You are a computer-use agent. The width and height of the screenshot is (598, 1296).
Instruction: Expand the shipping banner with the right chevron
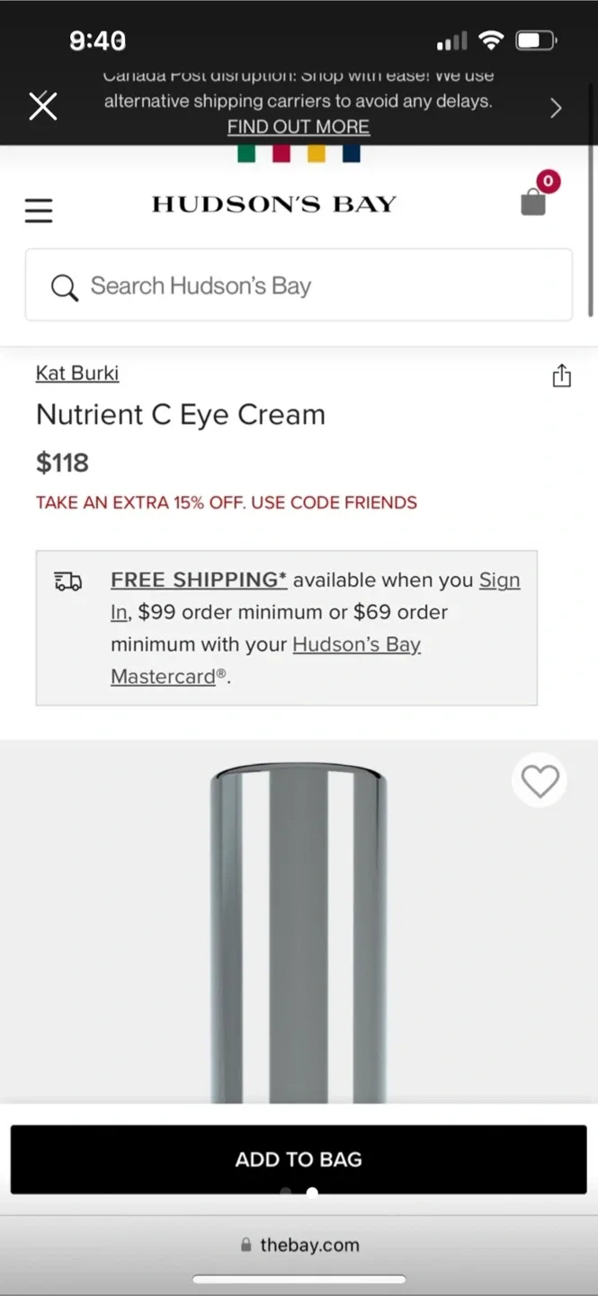[x=556, y=107]
